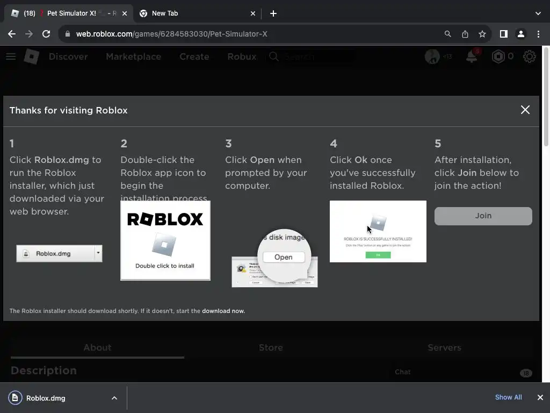Select the Servers tab
The height and width of the screenshot is (413, 550).
click(444, 348)
